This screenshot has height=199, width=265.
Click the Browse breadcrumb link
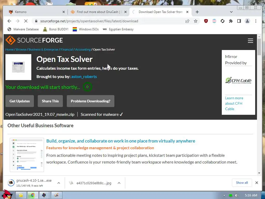tap(21, 49)
